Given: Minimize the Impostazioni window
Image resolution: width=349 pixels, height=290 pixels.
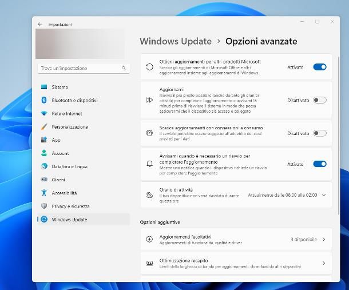Looking at the screenshot, I should [302, 22].
